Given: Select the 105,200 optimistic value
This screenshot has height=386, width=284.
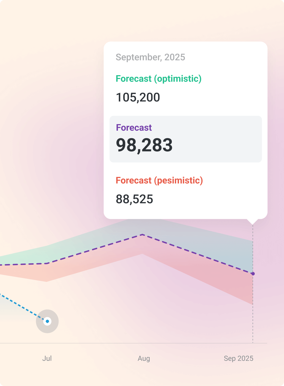Looking at the screenshot, I should (138, 97).
